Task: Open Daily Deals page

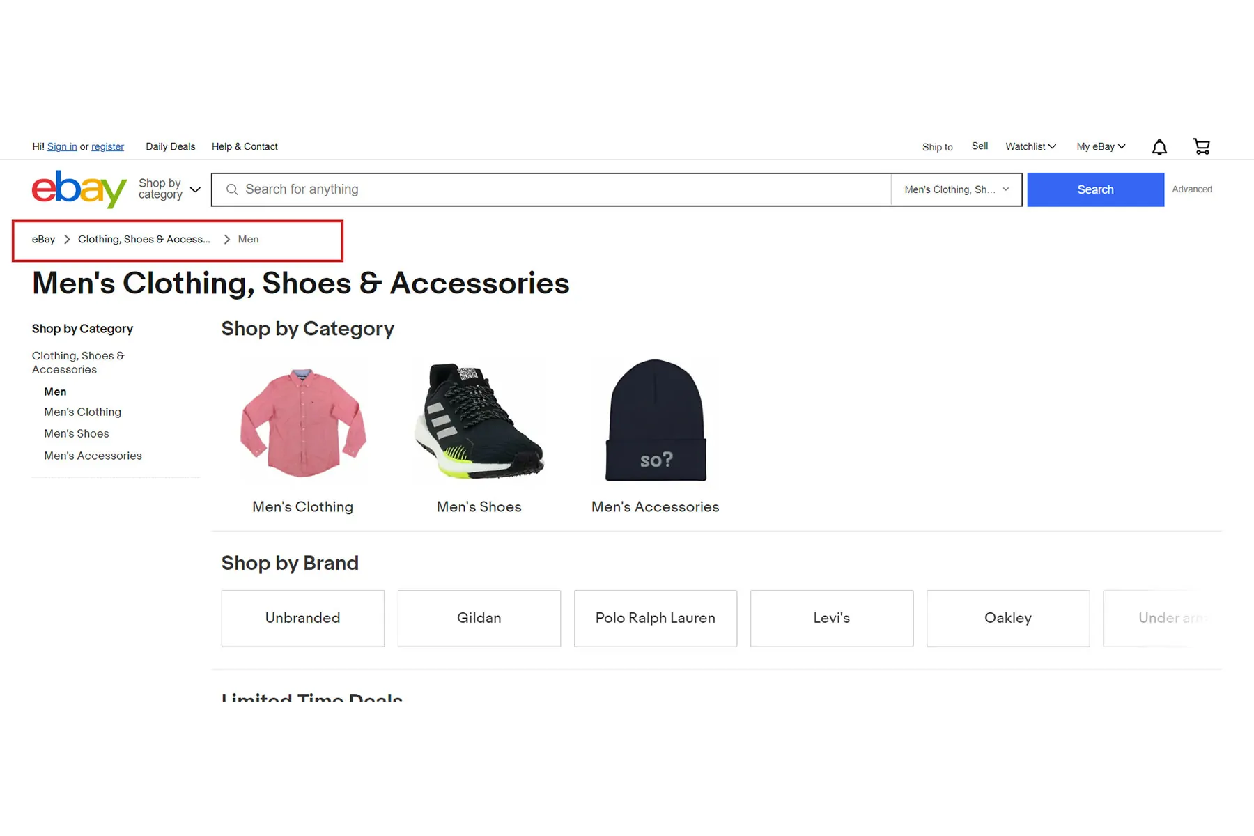Action: (x=170, y=146)
